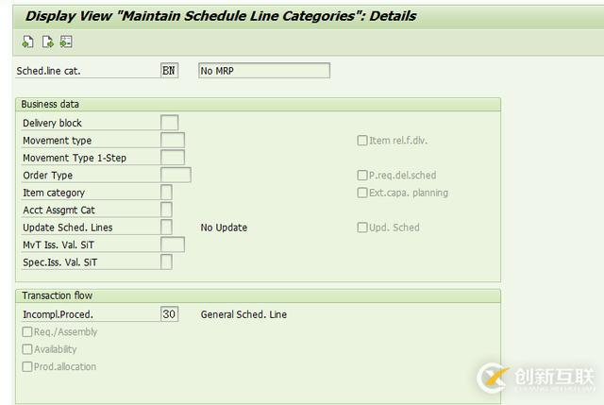Viewport: 604px width, 405px height.
Task: Enable the Availability checkbox
Action: [x=27, y=349]
